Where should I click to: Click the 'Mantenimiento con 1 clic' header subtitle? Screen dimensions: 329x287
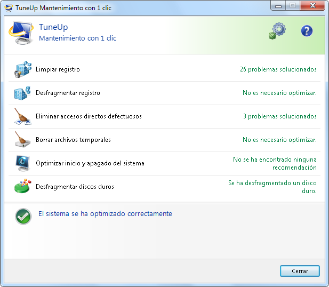click(77, 38)
